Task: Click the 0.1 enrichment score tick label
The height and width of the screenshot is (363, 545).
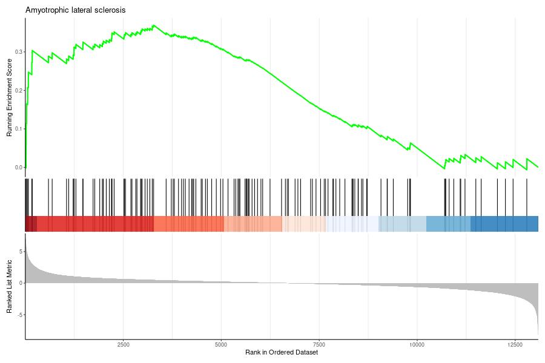Action: 18,129
